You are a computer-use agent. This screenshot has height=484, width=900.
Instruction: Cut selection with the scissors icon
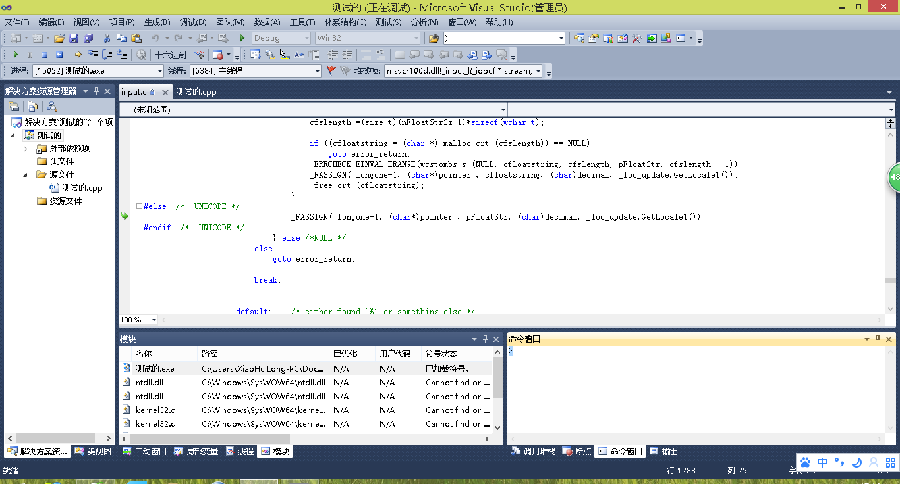[x=107, y=38]
